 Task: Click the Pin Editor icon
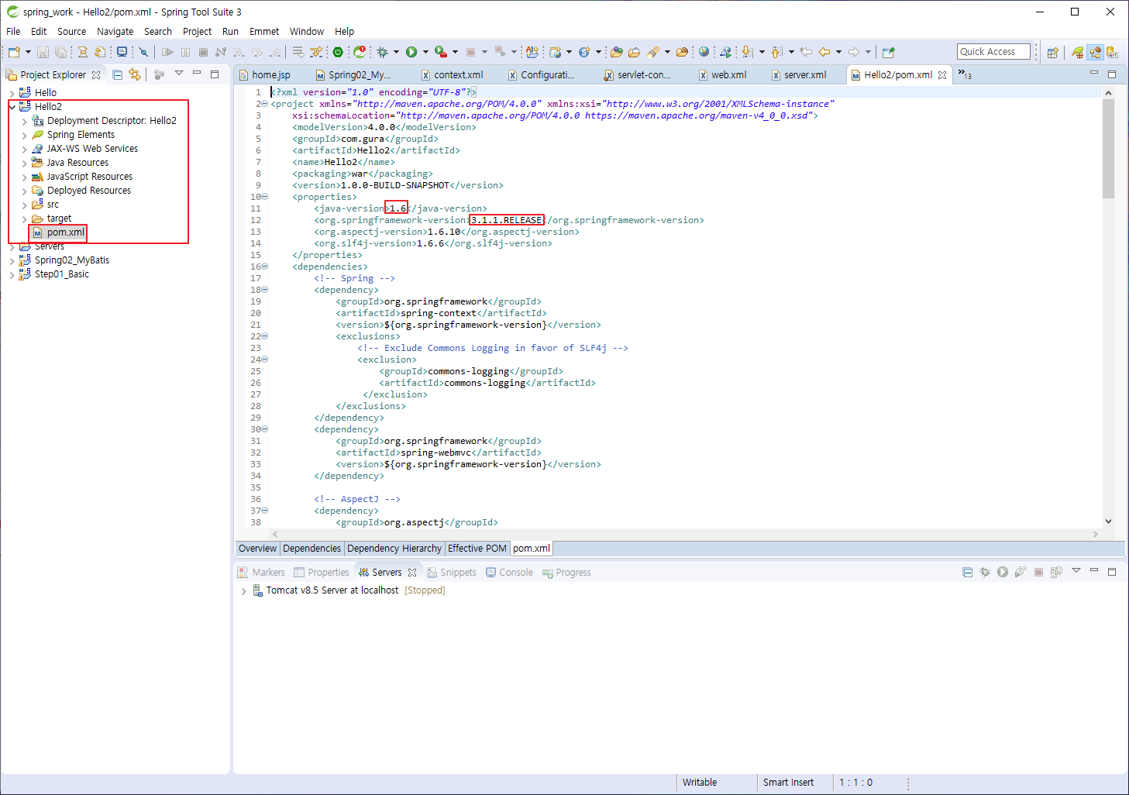[x=889, y=52]
